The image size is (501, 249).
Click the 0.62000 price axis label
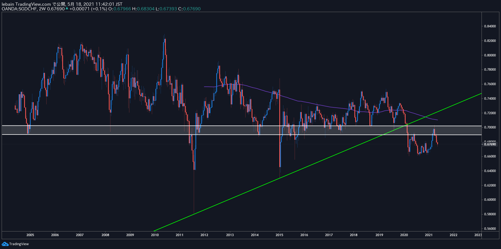(x=490, y=185)
